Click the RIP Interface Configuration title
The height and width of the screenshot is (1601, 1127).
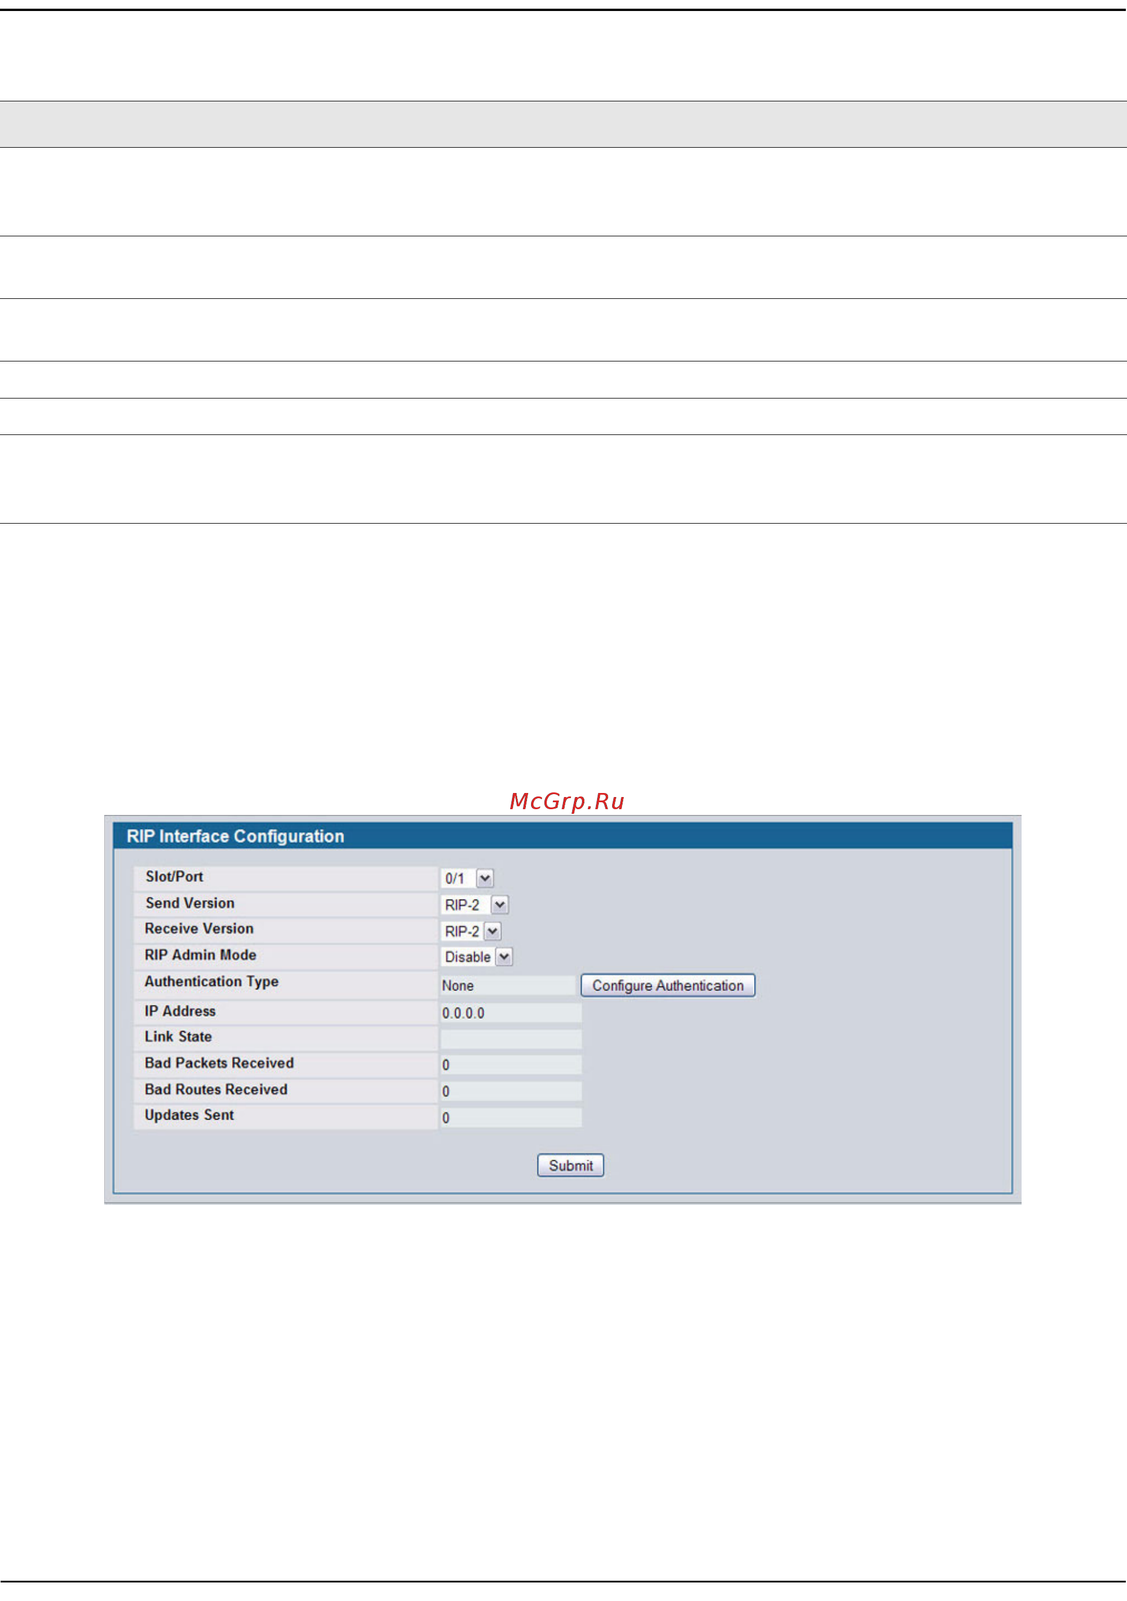(x=236, y=836)
